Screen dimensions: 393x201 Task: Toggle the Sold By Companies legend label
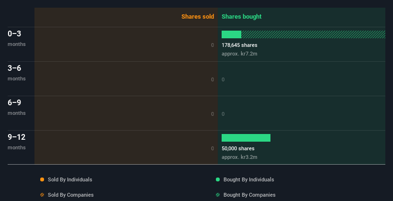point(71,195)
